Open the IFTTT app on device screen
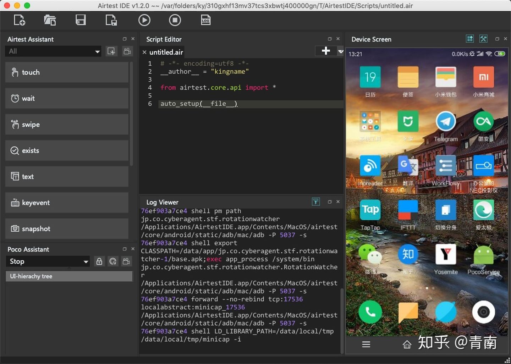This screenshot has width=511, height=364. pos(408,210)
